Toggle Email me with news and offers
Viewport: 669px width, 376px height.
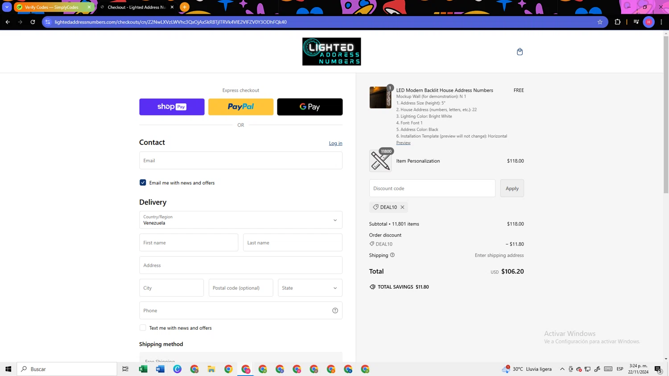(x=143, y=183)
